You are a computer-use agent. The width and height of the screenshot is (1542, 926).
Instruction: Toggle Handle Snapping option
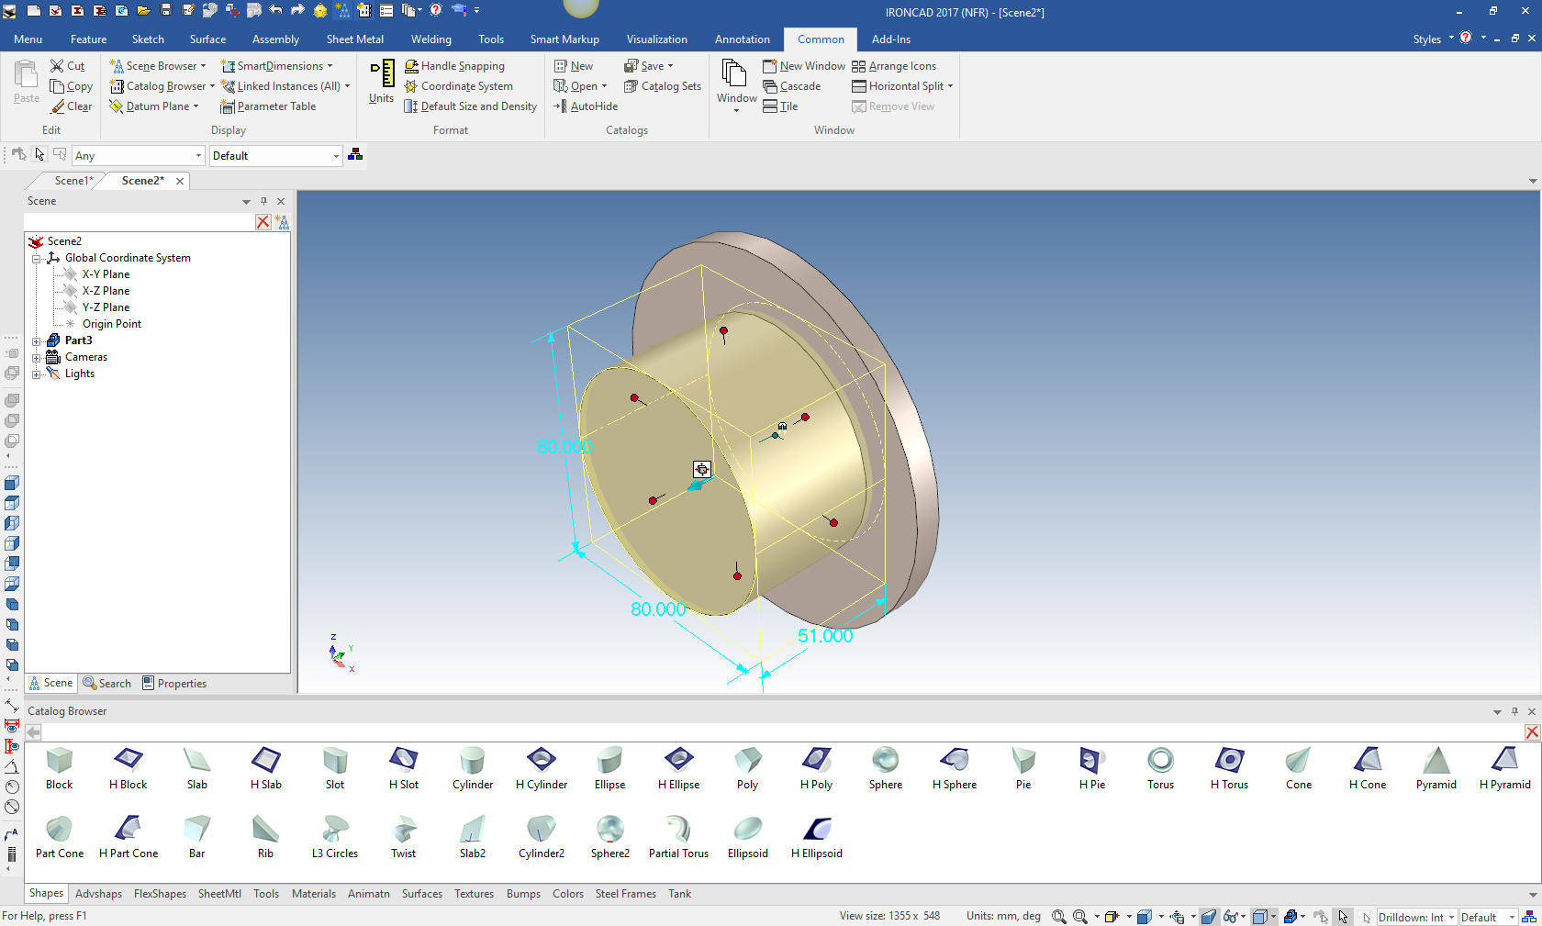(454, 66)
